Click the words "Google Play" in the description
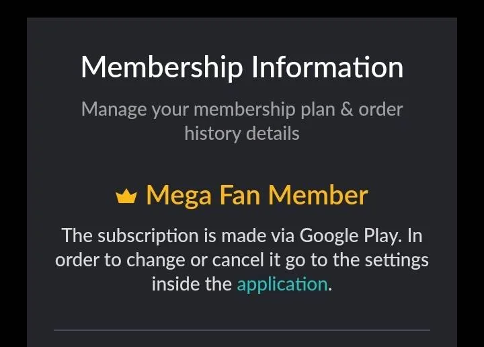This screenshot has width=484, height=347. click(x=351, y=237)
